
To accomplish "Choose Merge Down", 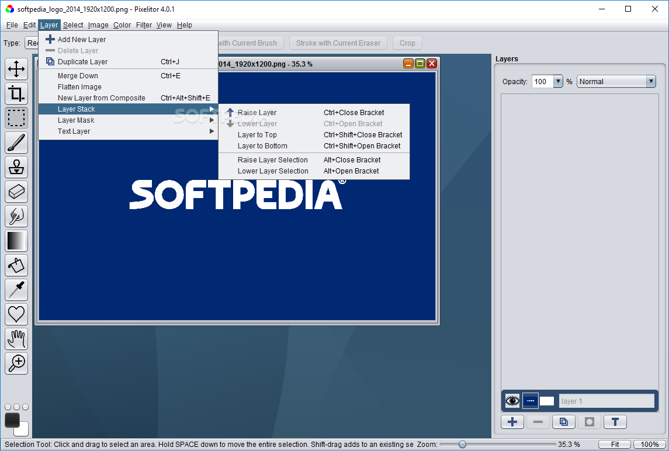I will (x=128, y=76).
